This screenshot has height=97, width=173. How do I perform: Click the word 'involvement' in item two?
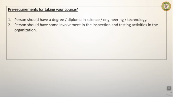coord(70,25)
